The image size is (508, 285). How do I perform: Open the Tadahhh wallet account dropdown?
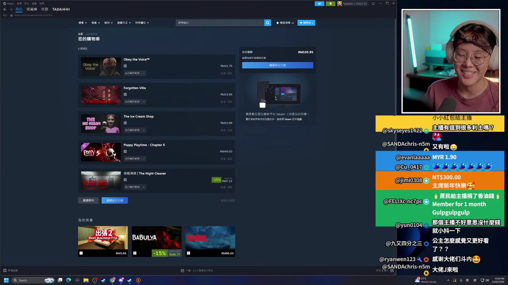[x=355, y=4]
